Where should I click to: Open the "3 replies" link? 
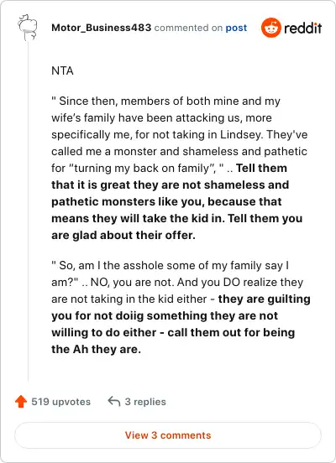[x=145, y=402]
